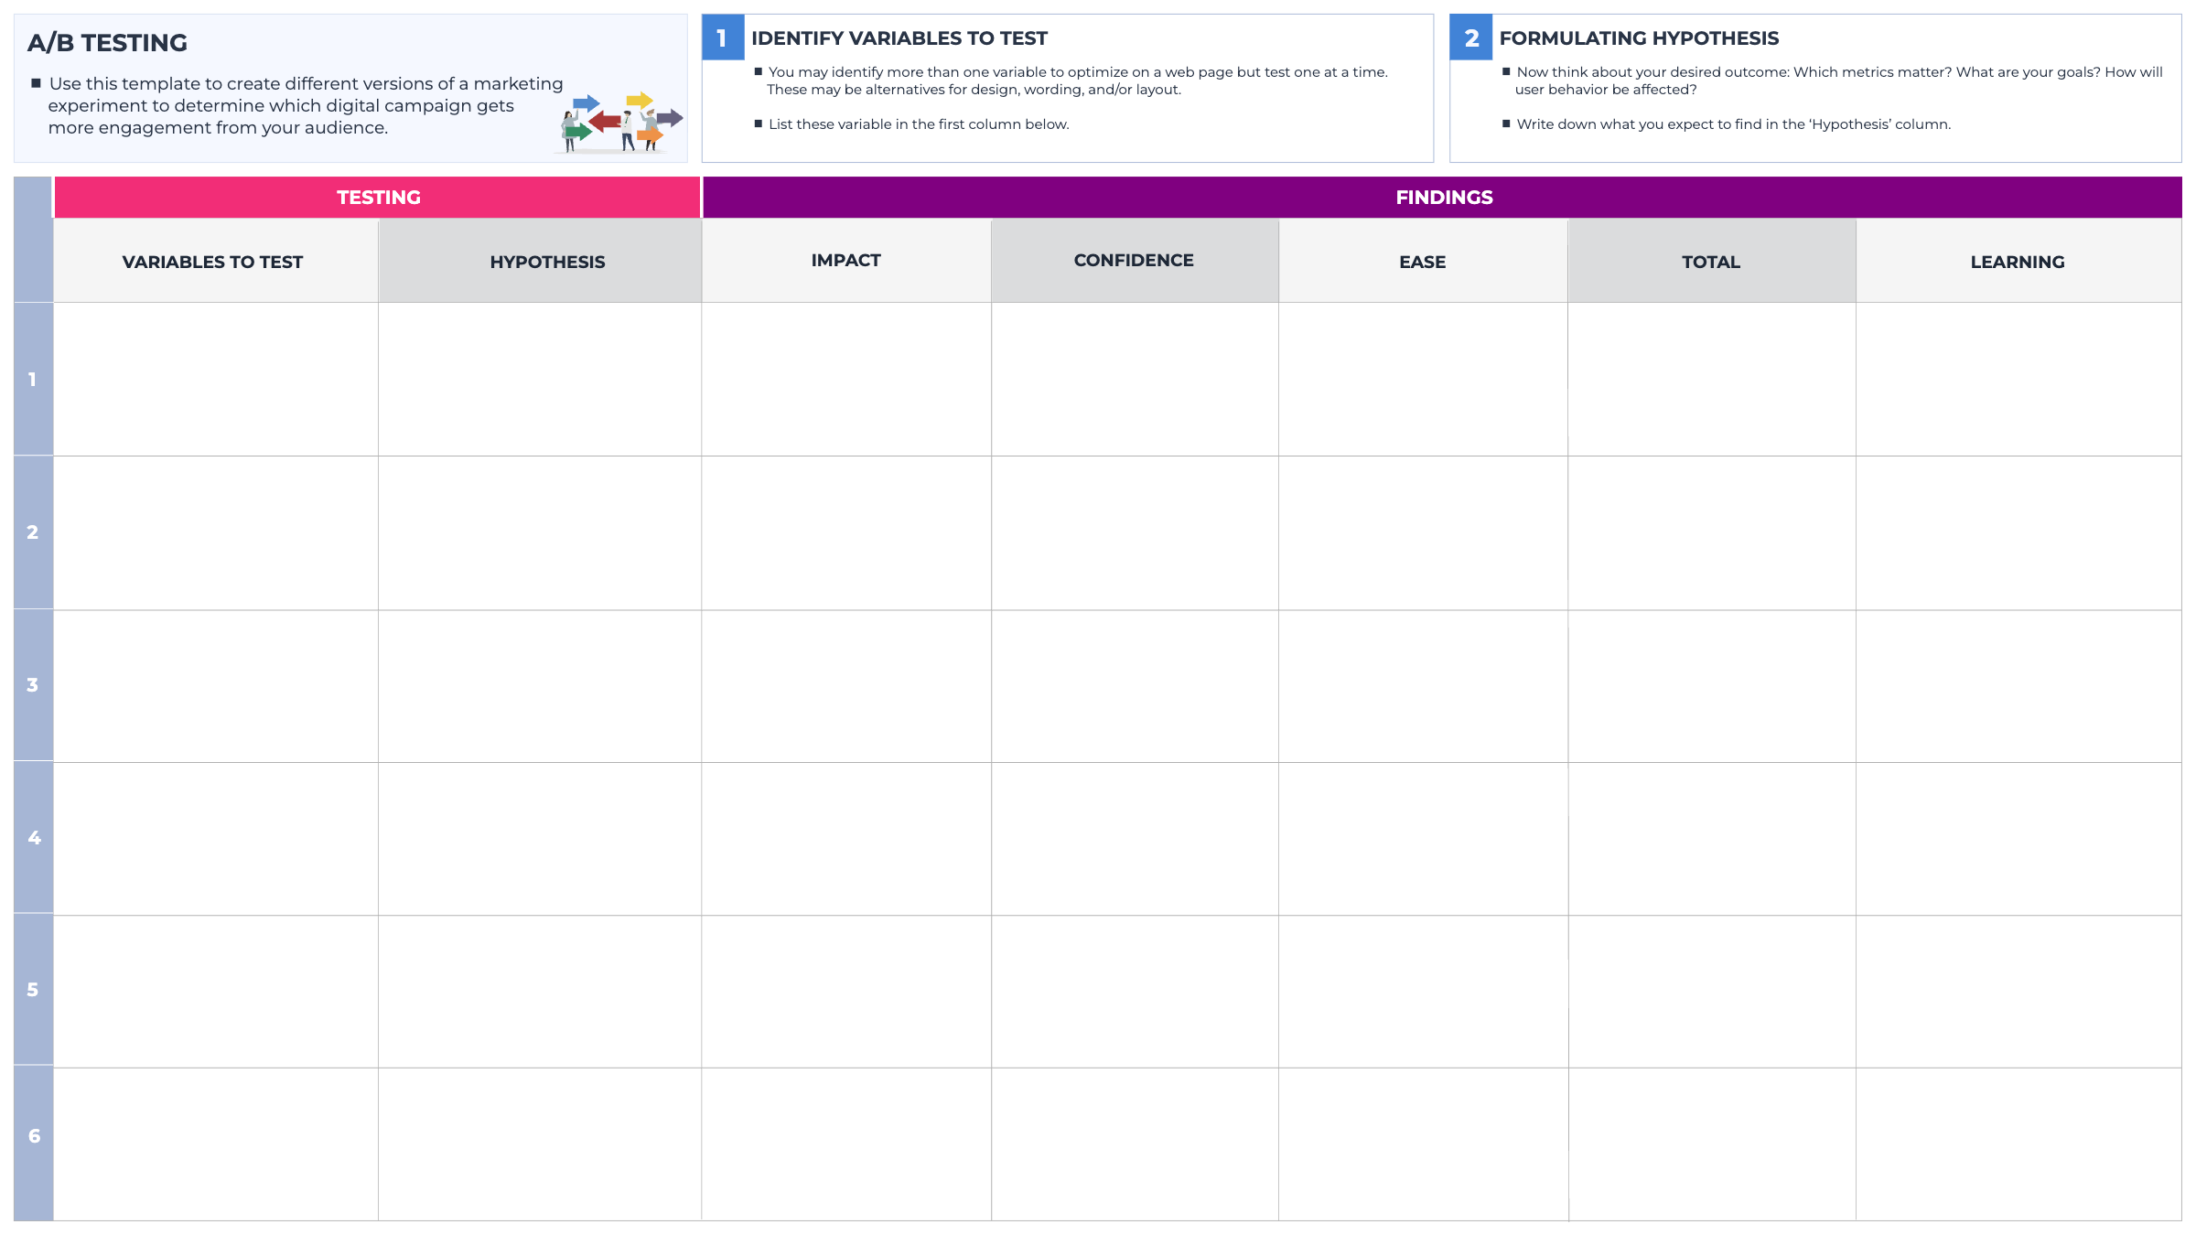Select the purple FINDINGS header band
Screen dimensions: 2196x1235
[x=1443, y=198]
